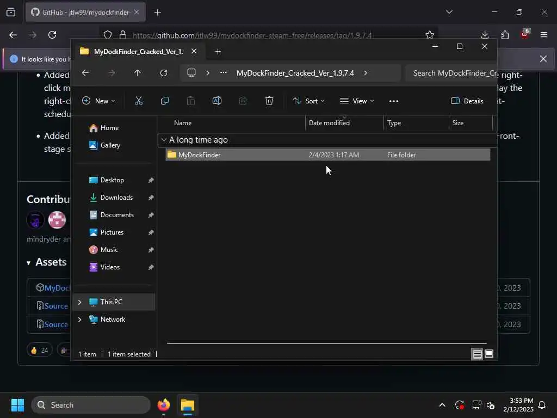Image resolution: width=557 pixels, height=418 pixels.
Task: Click chevron after MyDockFinder_Cracked_Ver_1.9.7.4 in address bar
Action: (366, 73)
